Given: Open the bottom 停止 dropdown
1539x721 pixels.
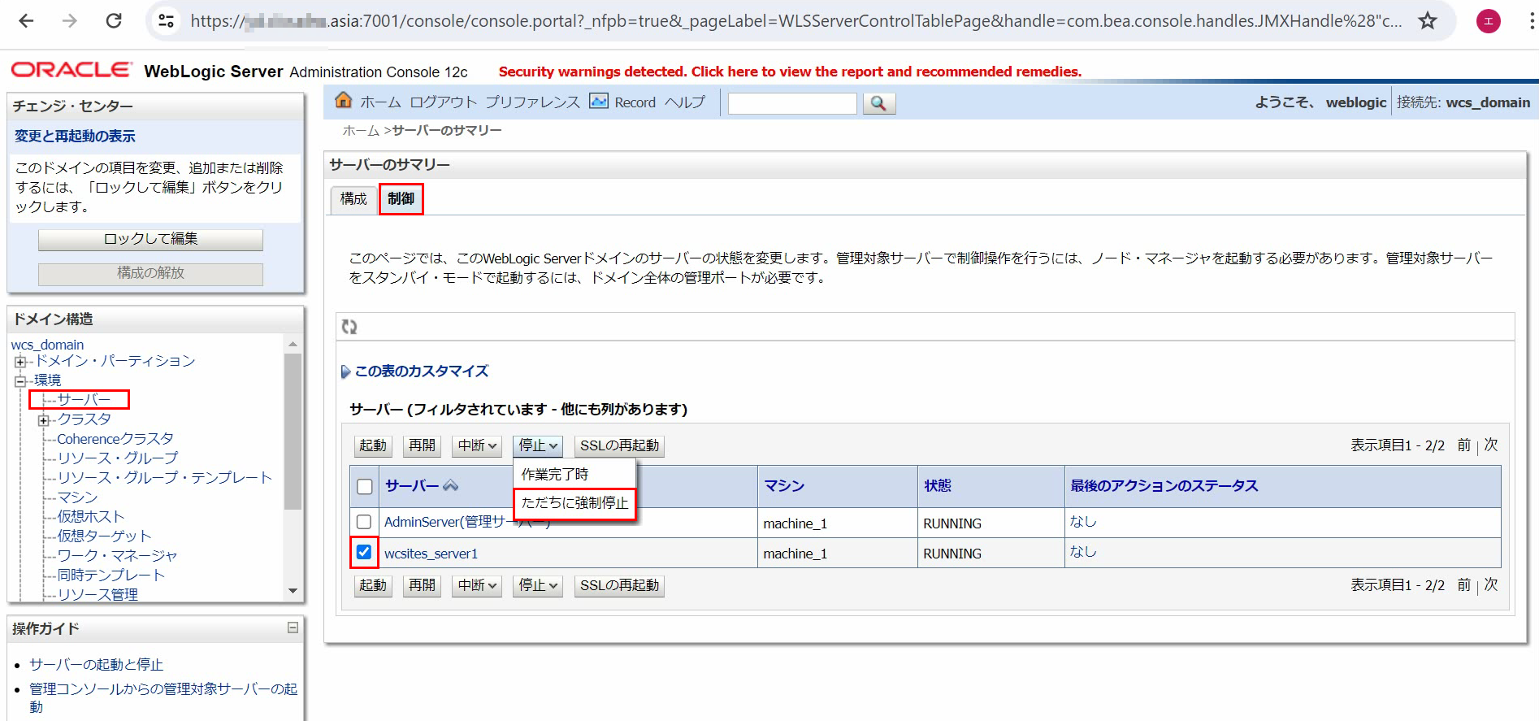Looking at the screenshot, I should 538,585.
